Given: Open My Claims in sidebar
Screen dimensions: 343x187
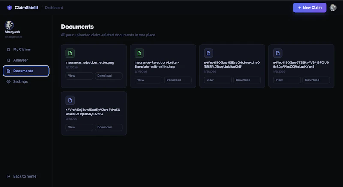Looking at the screenshot, I should 26,50.
